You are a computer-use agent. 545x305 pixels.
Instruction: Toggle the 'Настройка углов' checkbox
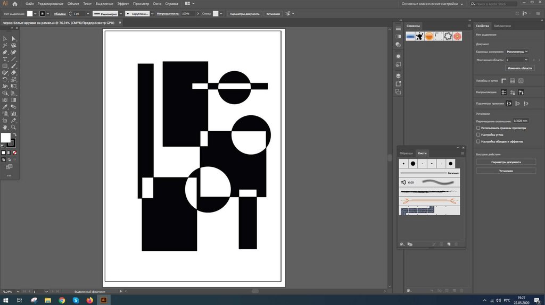(x=478, y=135)
